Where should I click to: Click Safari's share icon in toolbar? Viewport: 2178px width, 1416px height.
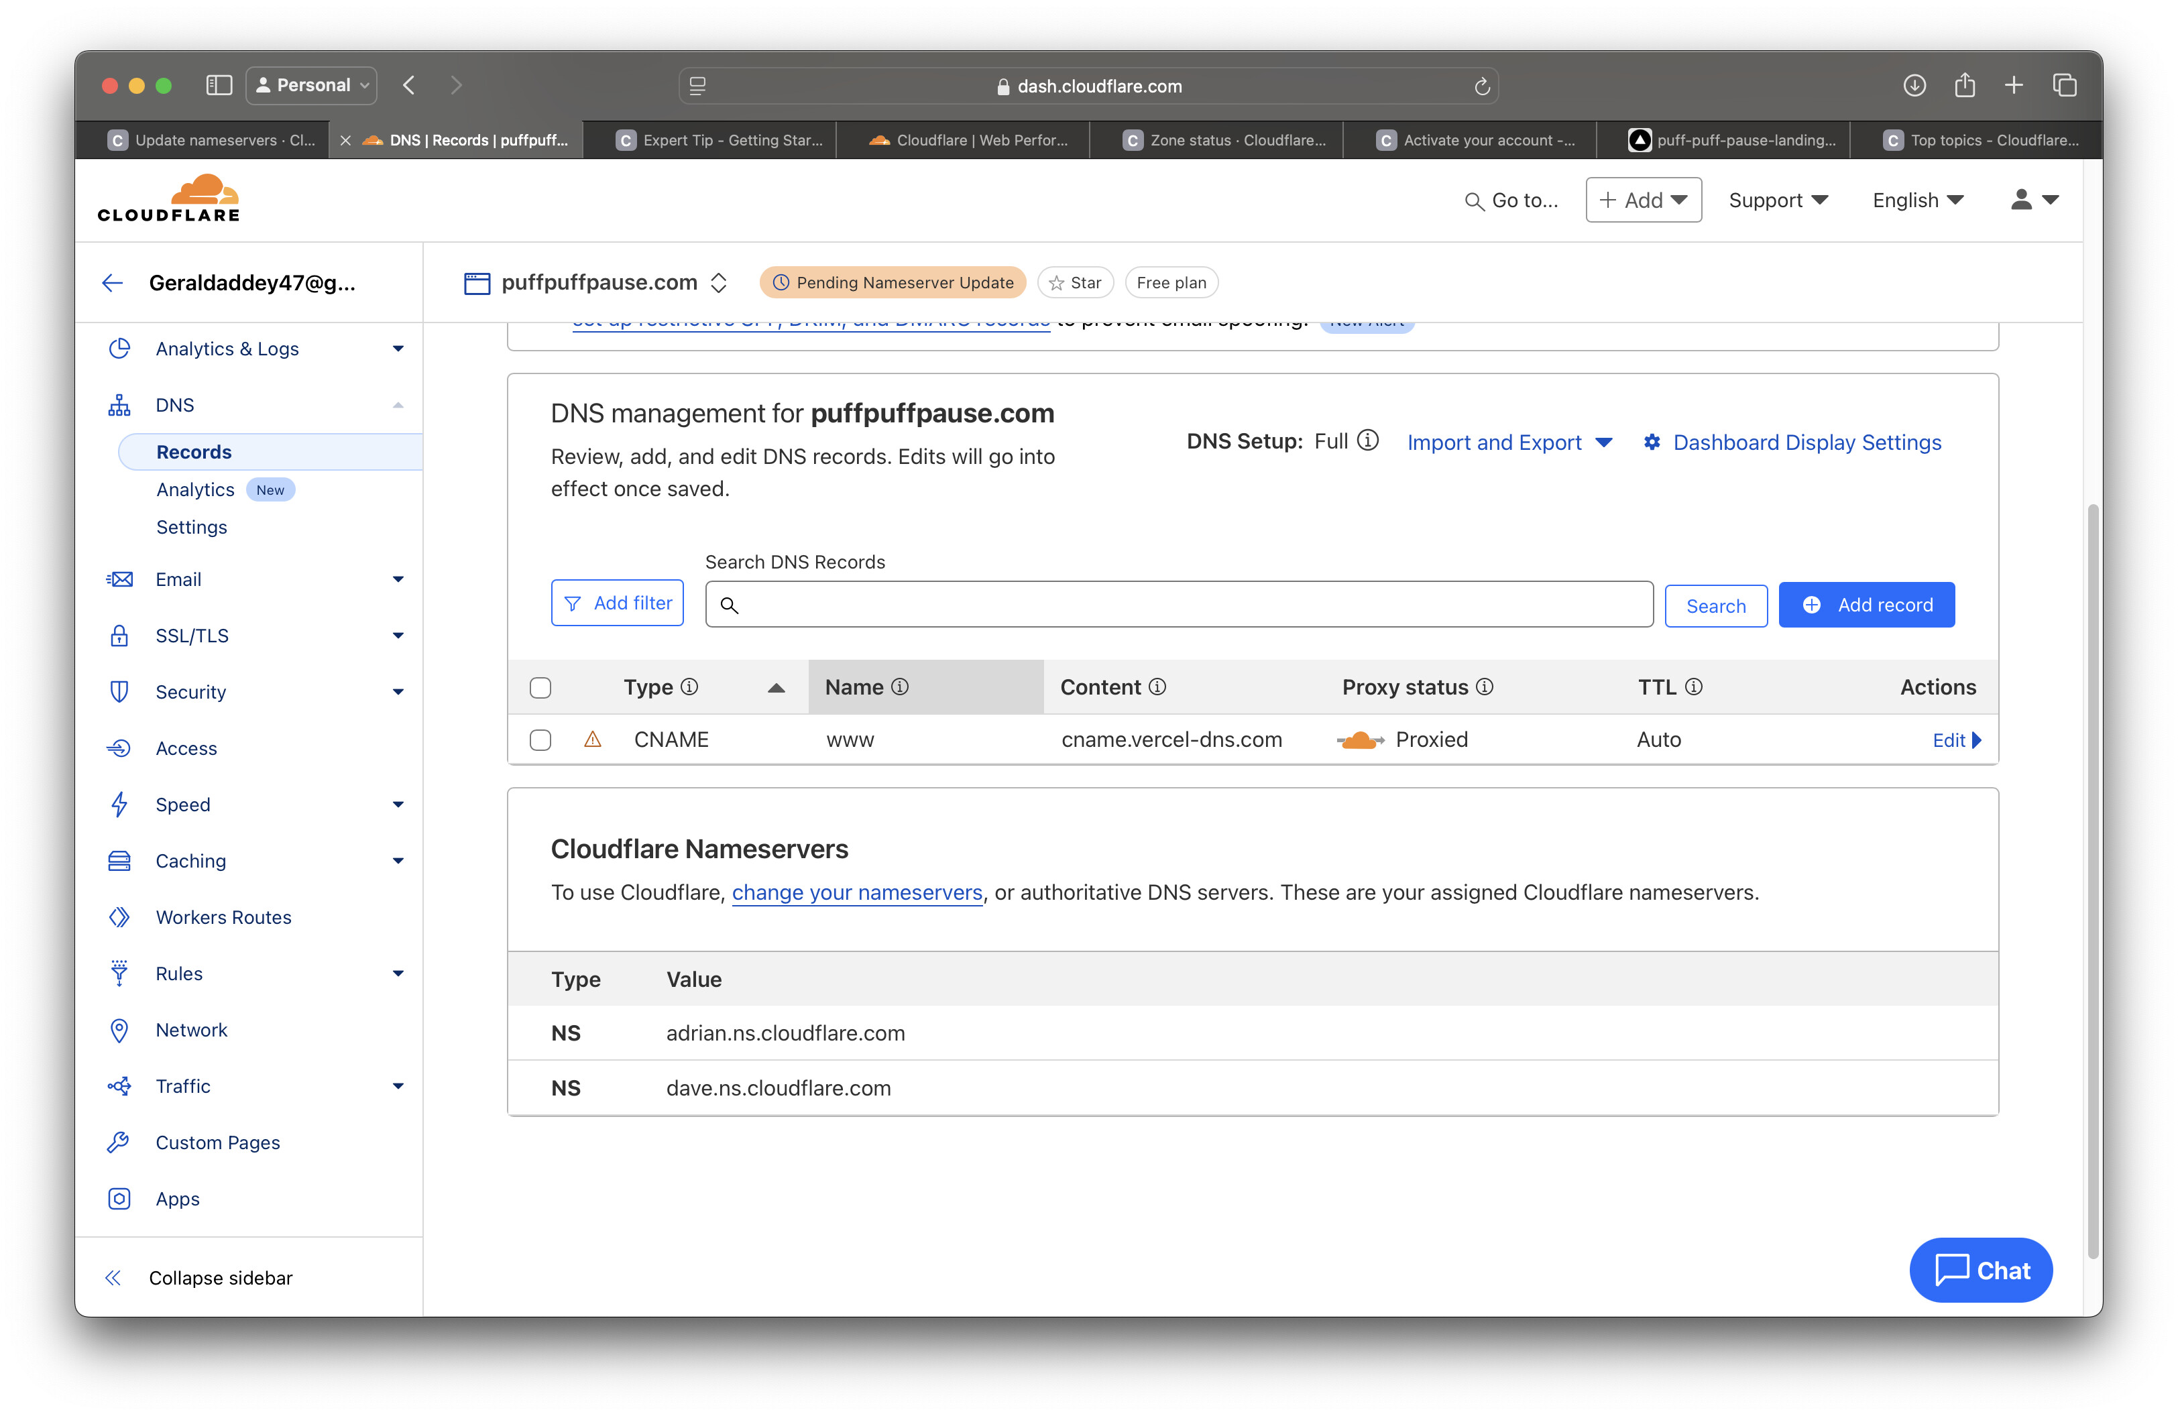(1964, 86)
